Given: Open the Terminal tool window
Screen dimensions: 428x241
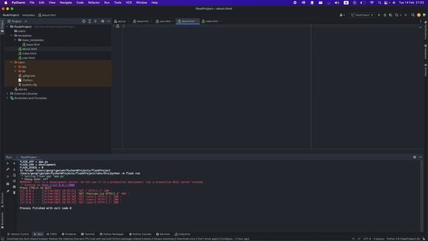Looking at the screenshot, I should pos(88,234).
